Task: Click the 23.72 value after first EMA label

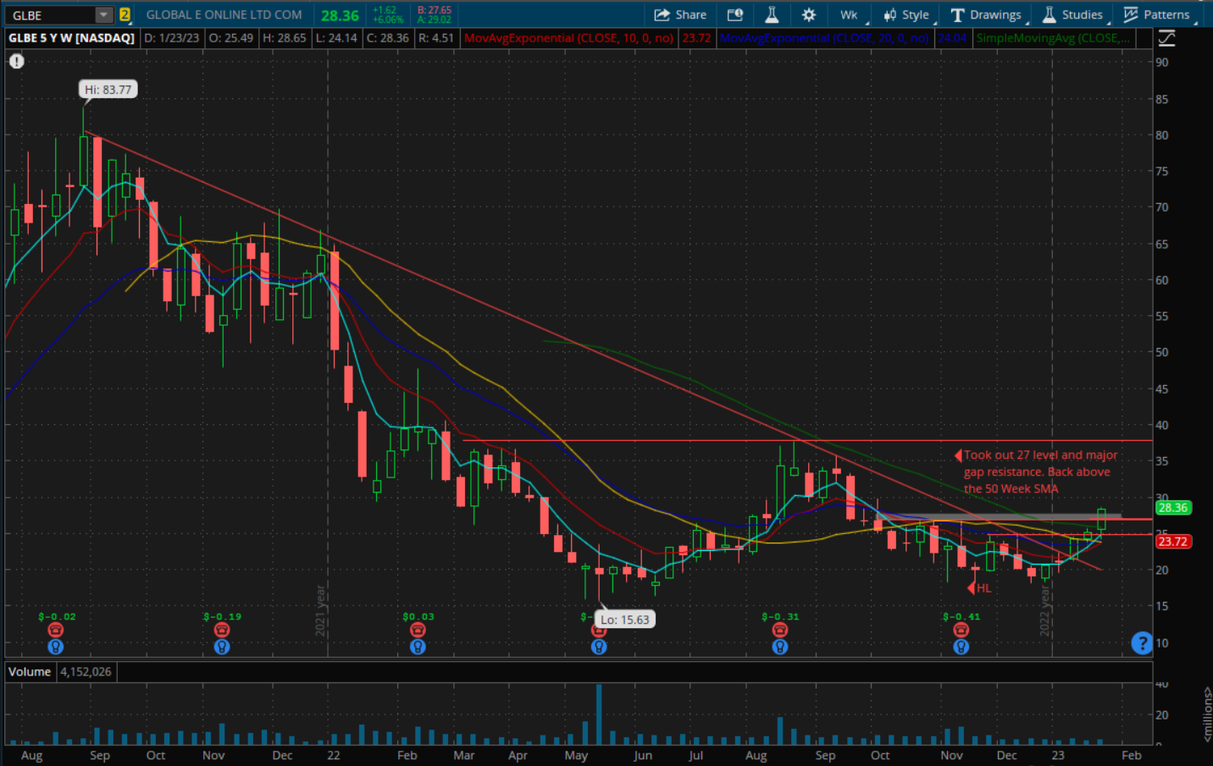Action: click(x=696, y=38)
